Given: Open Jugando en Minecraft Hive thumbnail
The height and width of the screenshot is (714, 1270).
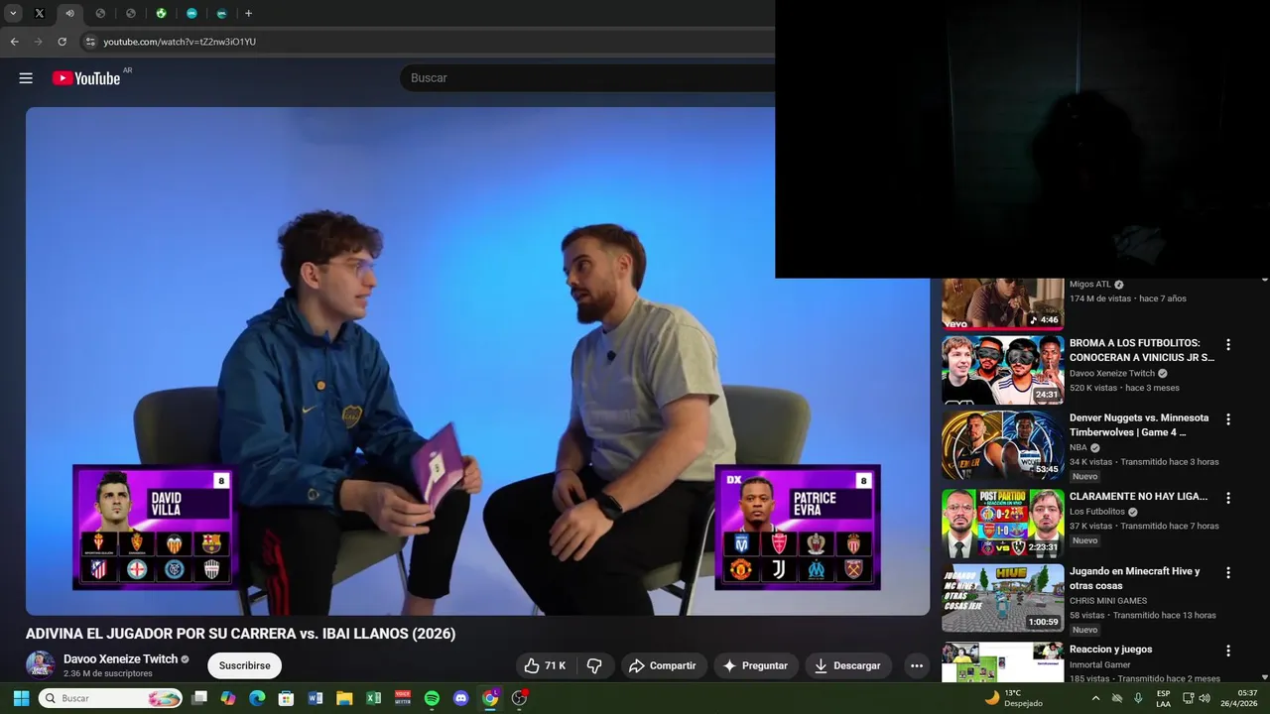Looking at the screenshot, I should pyautogui.click(x=1002, y=598).
